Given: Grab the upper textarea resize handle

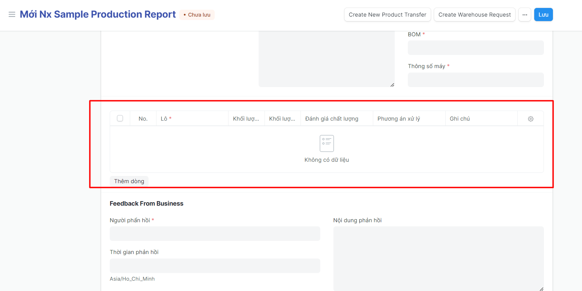Looking at the screenshot, I should coord(392,85).
